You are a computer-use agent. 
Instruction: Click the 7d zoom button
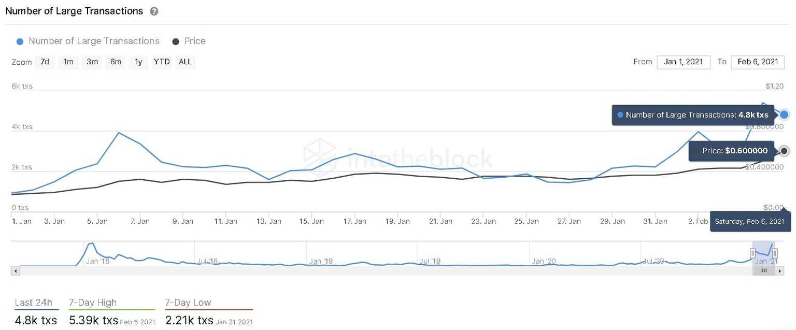pos(45,62)
